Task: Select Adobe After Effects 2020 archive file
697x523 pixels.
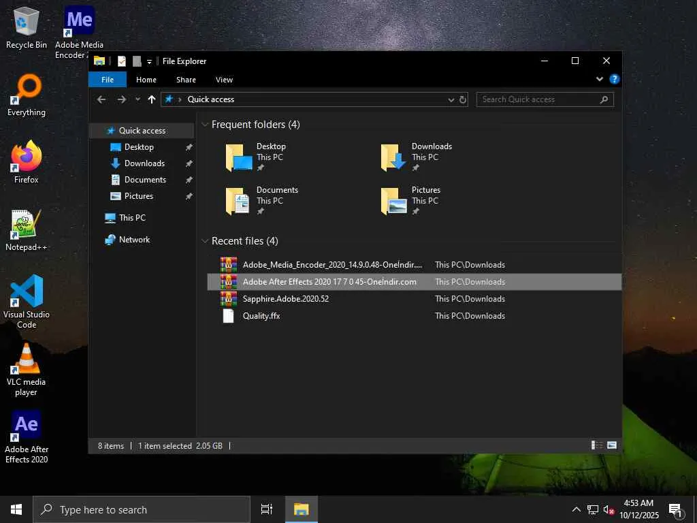Action: (415, 281)
